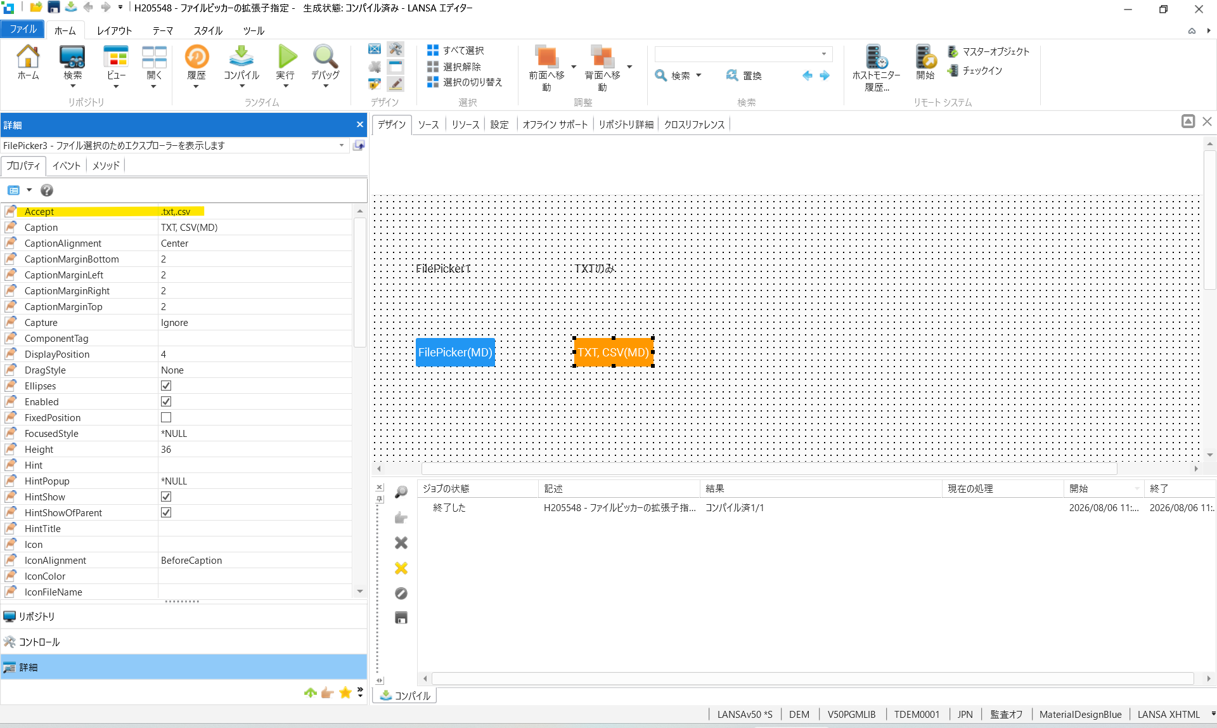This screenshot has width=1217, height=728.
Task: Open the コントロール panel at bottom left
Action: click(184, 642)
